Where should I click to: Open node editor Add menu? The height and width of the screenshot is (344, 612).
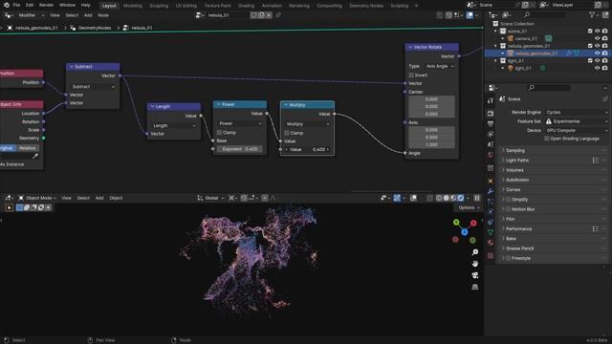88,15
